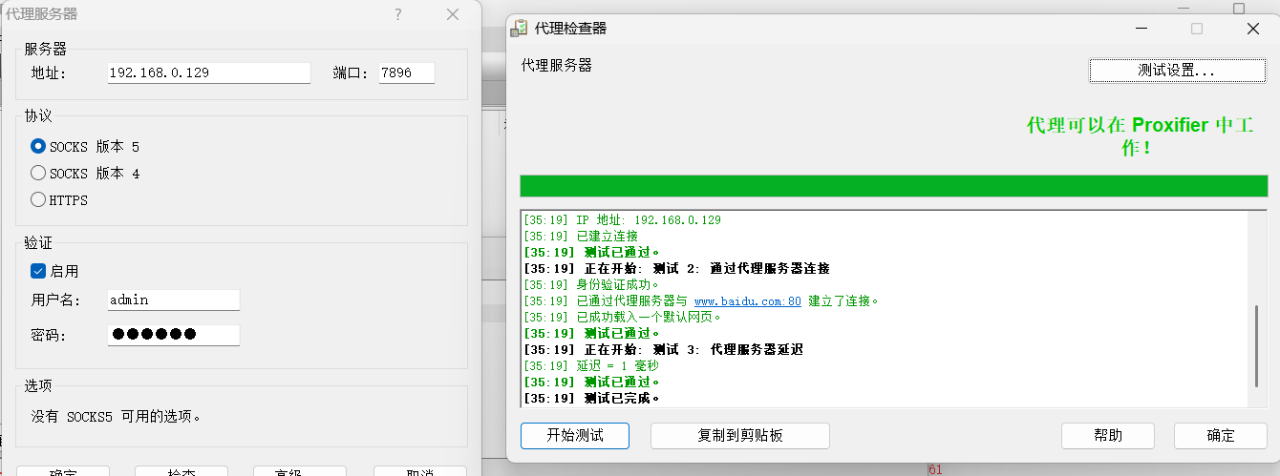Screen dimensions: 1280x476
Task: Click the proxy checker window icon
Action: point(521,29)
